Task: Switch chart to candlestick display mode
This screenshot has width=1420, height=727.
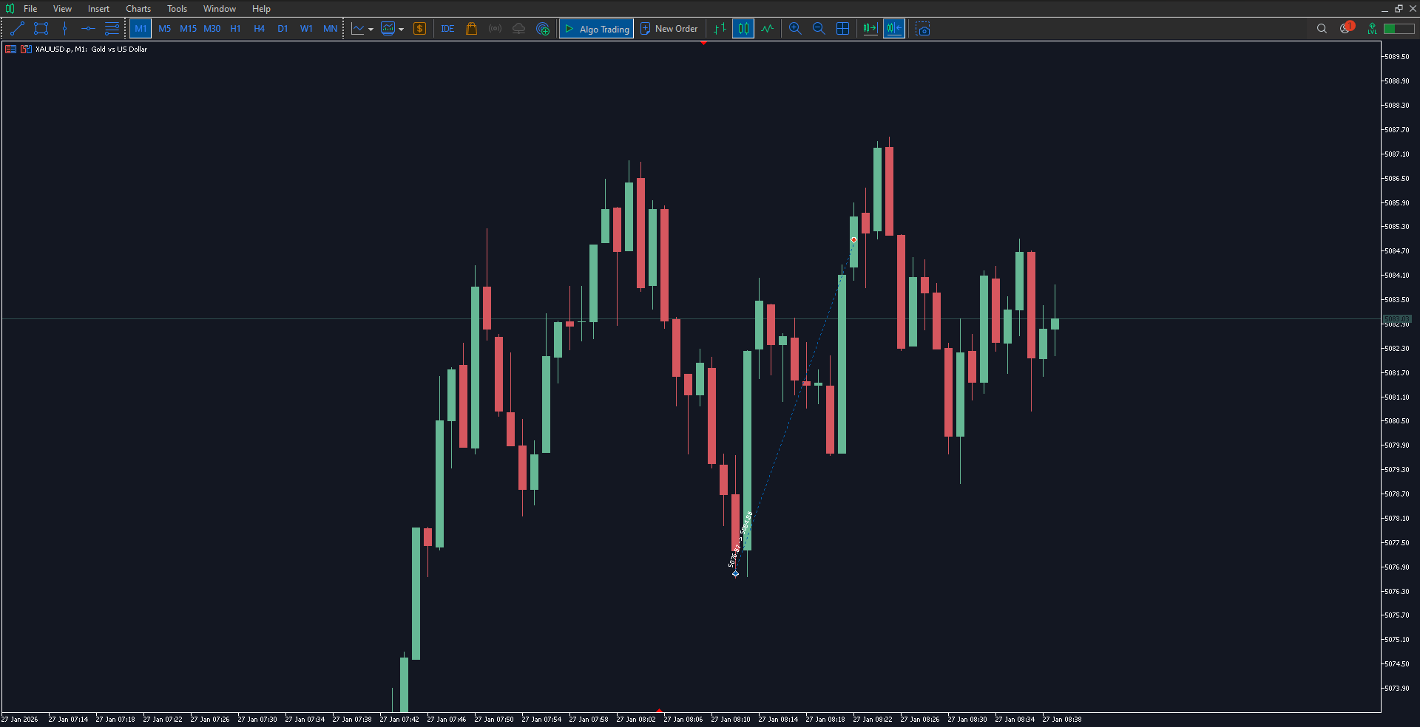Action: pos(743,29)
